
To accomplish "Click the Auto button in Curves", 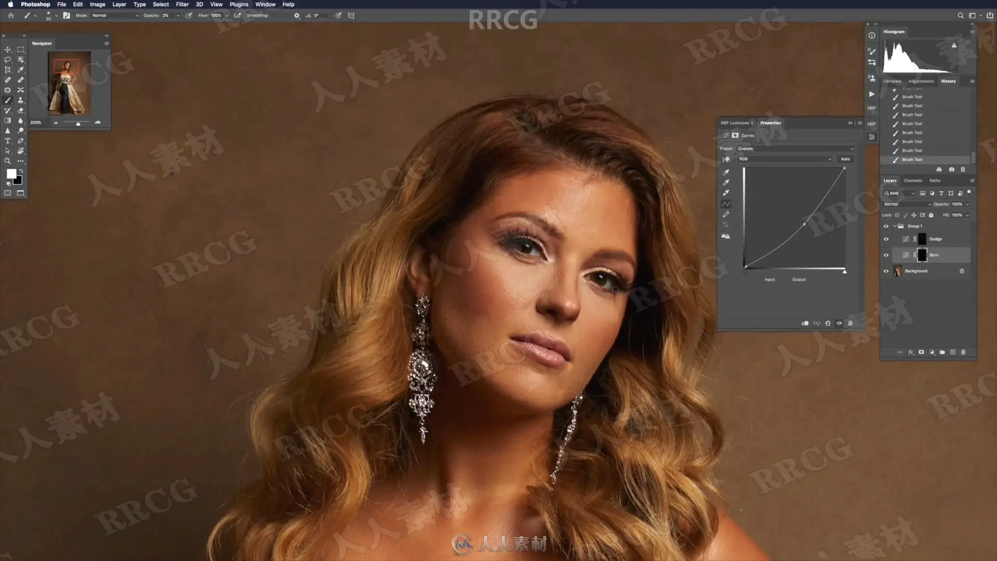I will click(x=845, y=159).
